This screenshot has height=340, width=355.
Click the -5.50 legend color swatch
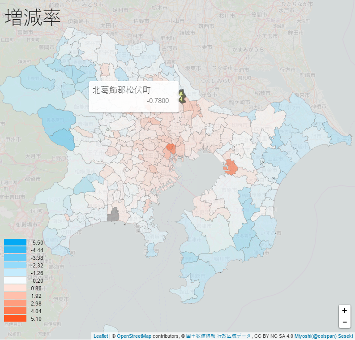coord(15,242)
